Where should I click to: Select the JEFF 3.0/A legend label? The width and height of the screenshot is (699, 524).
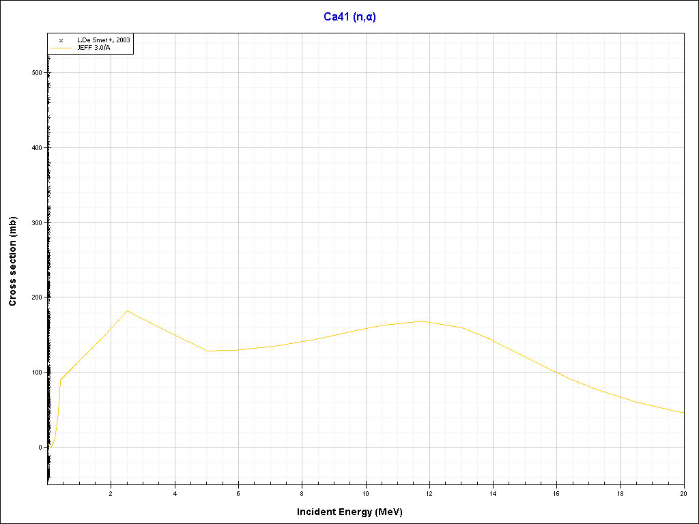coord(94,48)
